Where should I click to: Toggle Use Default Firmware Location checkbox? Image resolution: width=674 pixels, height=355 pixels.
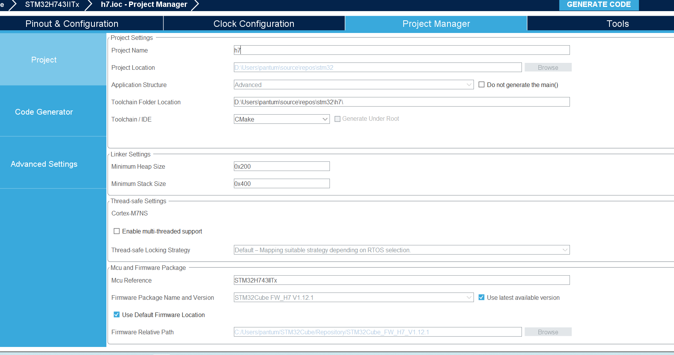(116, 315)
